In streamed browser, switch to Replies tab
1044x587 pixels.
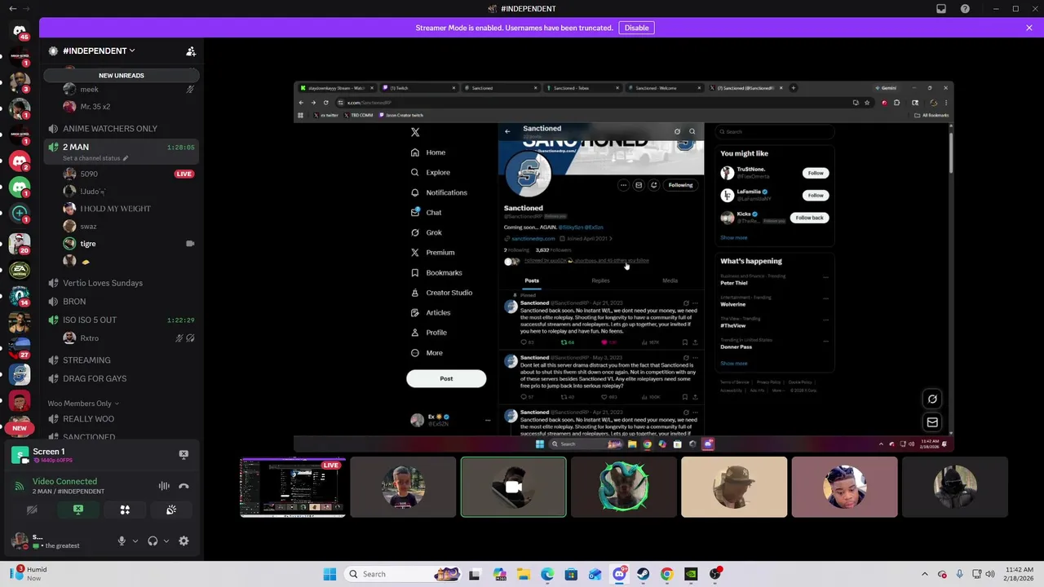click(600, 280)
